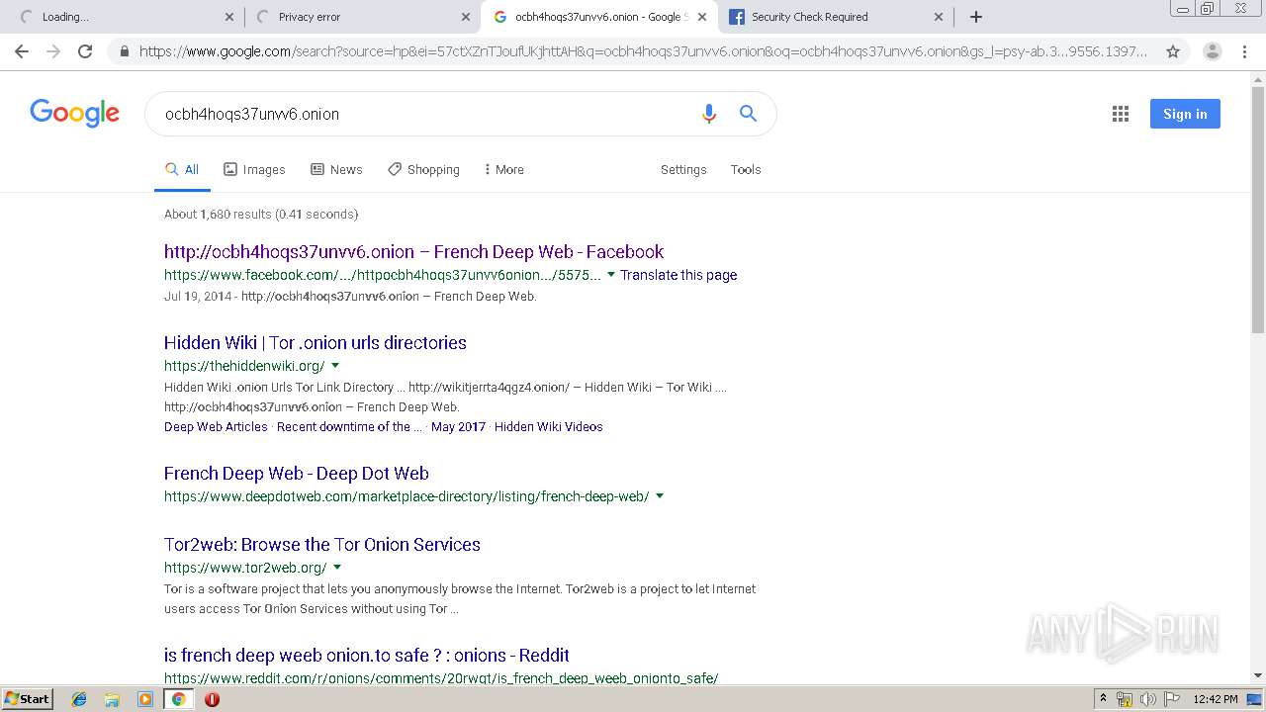Viewport: 1266px width, 712px height.
Task: Close the Security Check Required tab
Action: coord(939,17)
